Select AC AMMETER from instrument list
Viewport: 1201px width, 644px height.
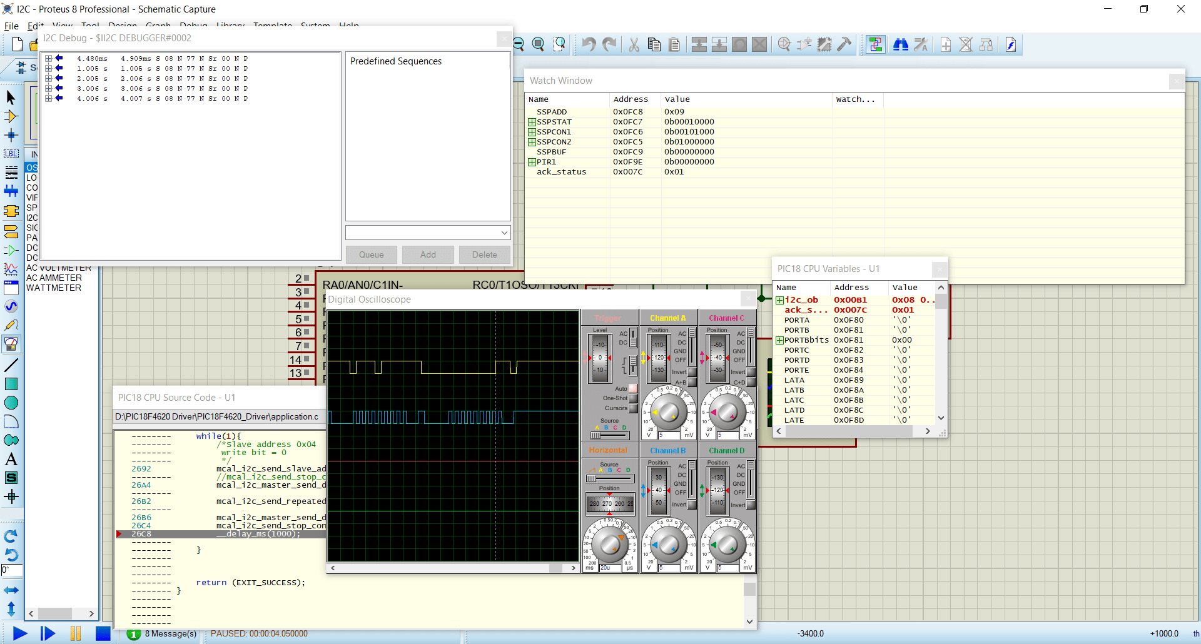tap(54, 278)
